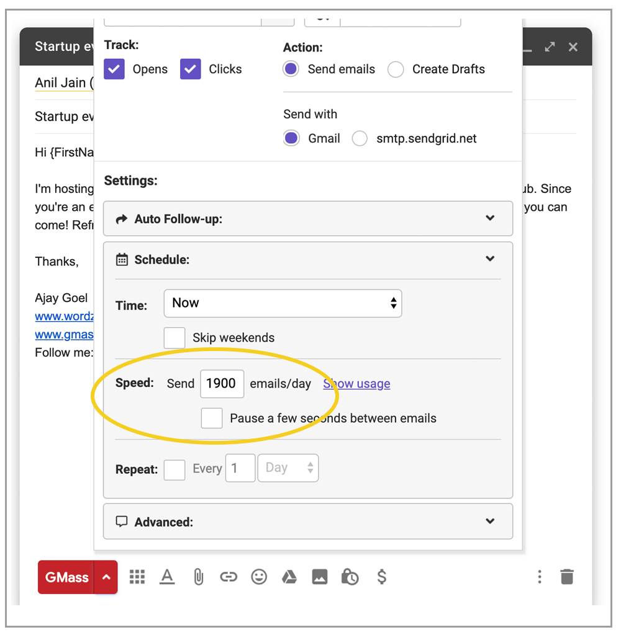
Task: Click the red GMass send button
Action: pyautogui.click(x=66, y=577)
